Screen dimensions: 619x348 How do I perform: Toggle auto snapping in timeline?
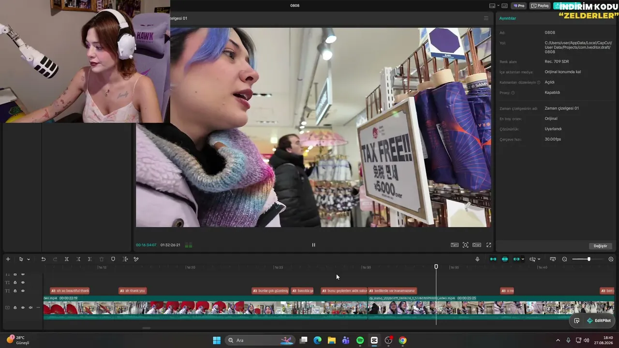point(505,259)
